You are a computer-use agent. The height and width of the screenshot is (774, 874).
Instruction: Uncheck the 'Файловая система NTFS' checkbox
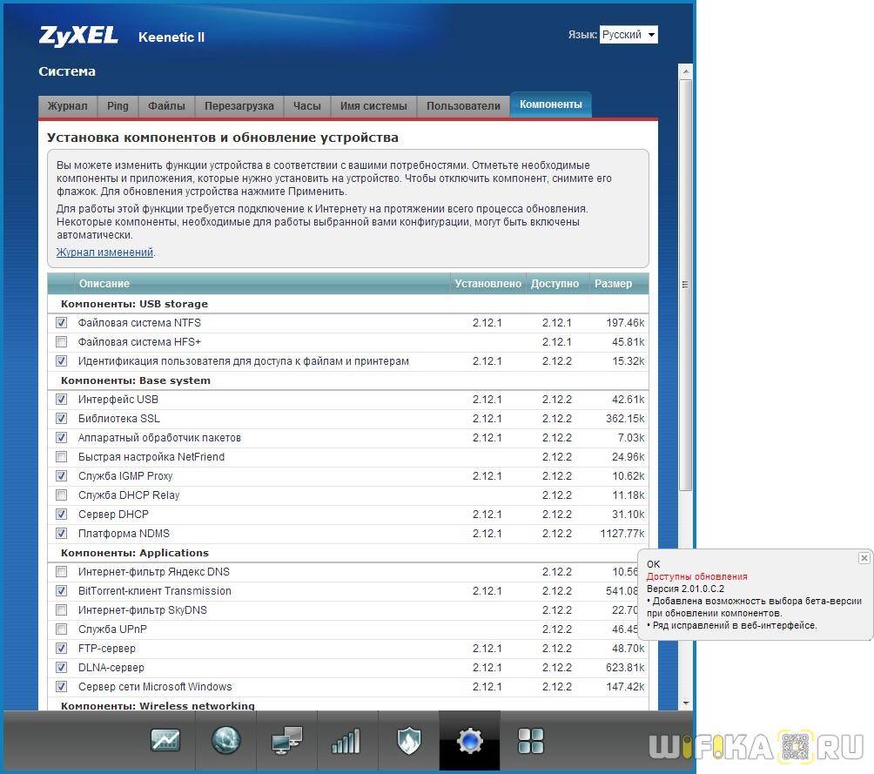61,323
